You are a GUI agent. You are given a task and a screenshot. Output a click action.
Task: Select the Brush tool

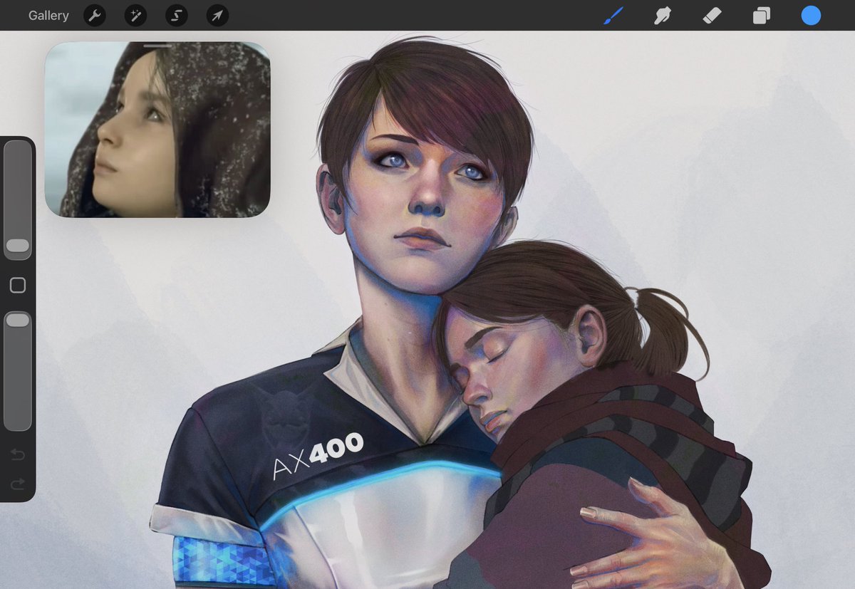tap(613, 15)
